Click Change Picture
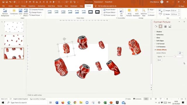This screenshot has height=105, width=187. tap(36, 12)
